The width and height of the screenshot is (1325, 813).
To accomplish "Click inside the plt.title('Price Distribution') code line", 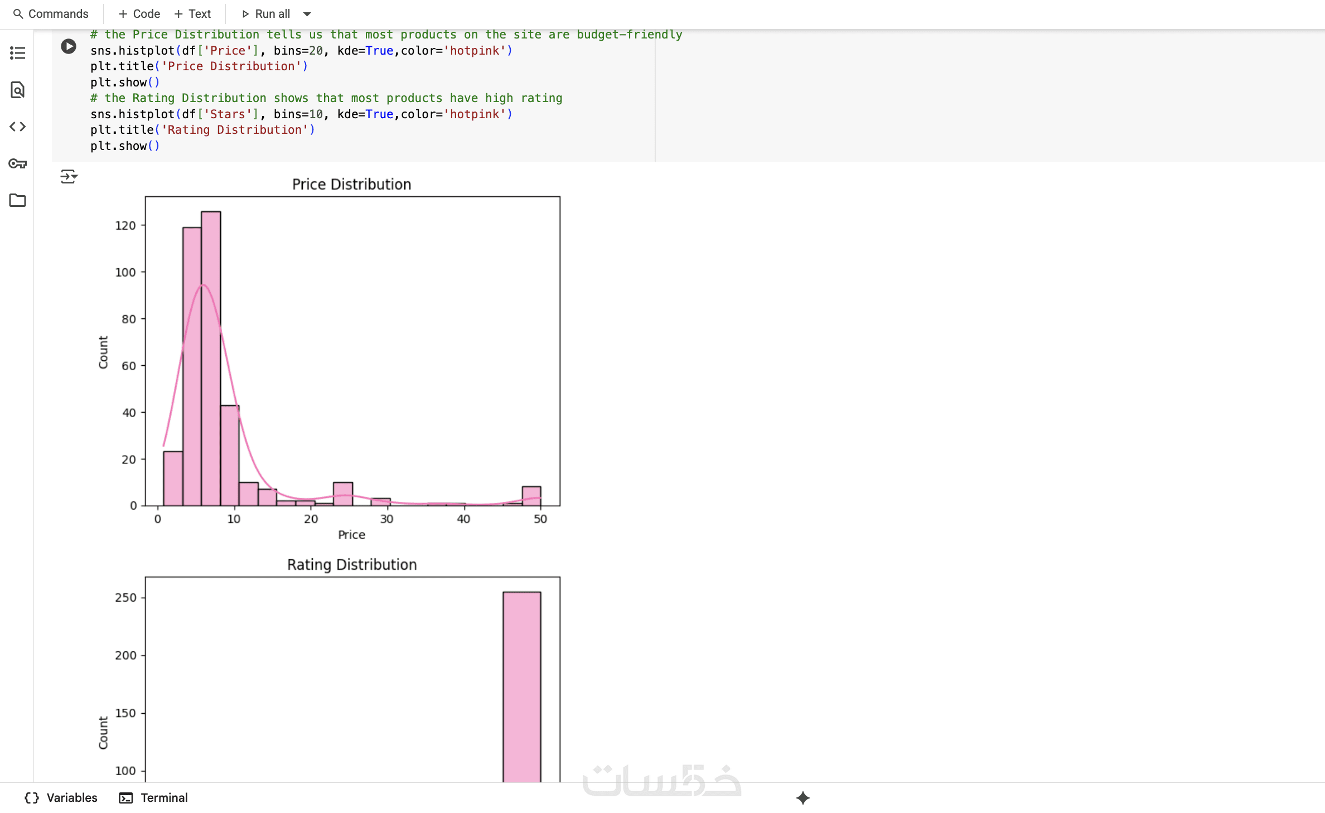I will click(199, 66).
